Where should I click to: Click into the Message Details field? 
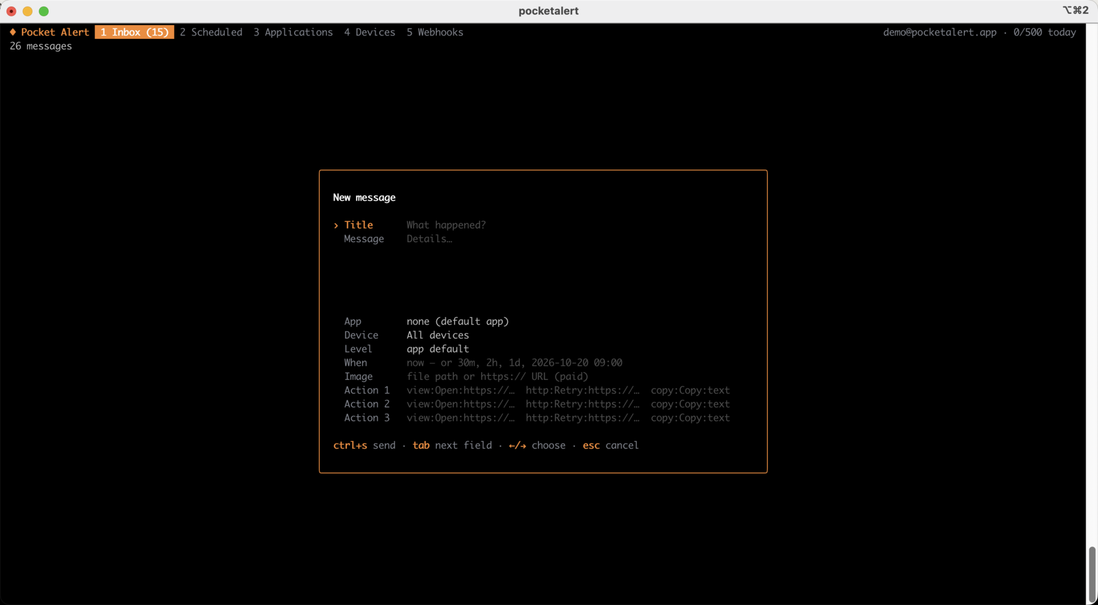(x=429, y=239)
